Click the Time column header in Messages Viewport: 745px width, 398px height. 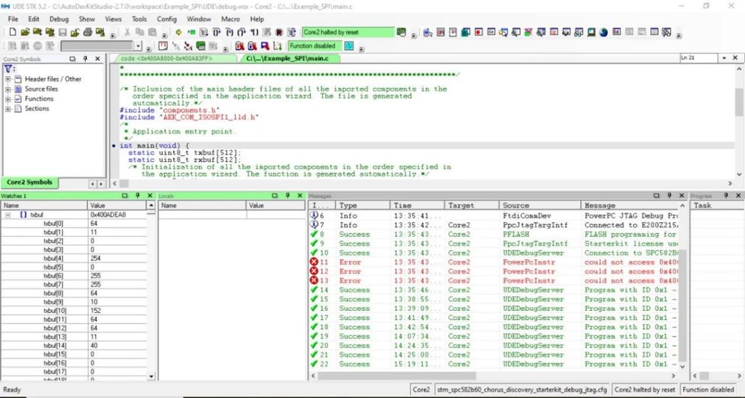417,206
